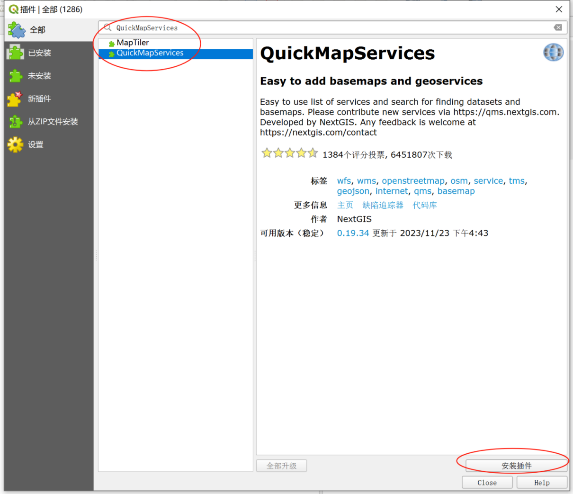
Task: Switch to 已安装 installed plugins tab
Action: click(49, 53)
